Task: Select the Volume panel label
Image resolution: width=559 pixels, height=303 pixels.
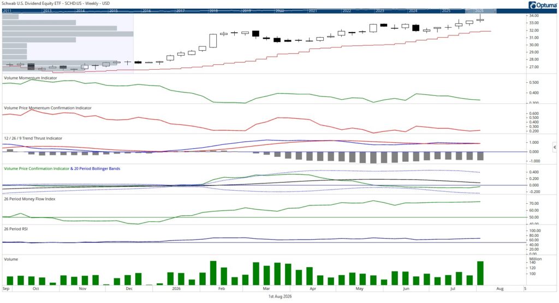Action: point(11,259)
